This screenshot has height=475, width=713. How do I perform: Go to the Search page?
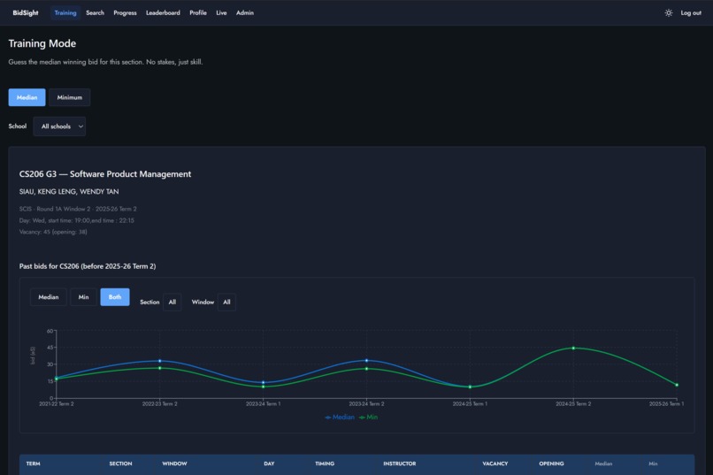coord(95,12)
